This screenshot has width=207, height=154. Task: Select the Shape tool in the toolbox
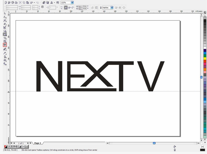pos(5,17)
